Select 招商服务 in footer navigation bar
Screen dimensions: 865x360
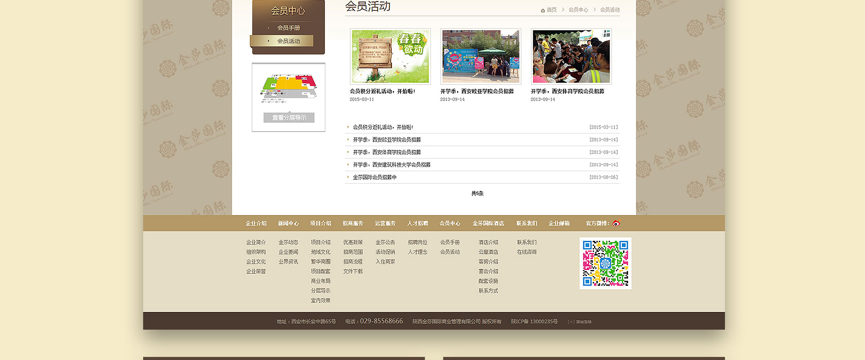click(353, 224)
